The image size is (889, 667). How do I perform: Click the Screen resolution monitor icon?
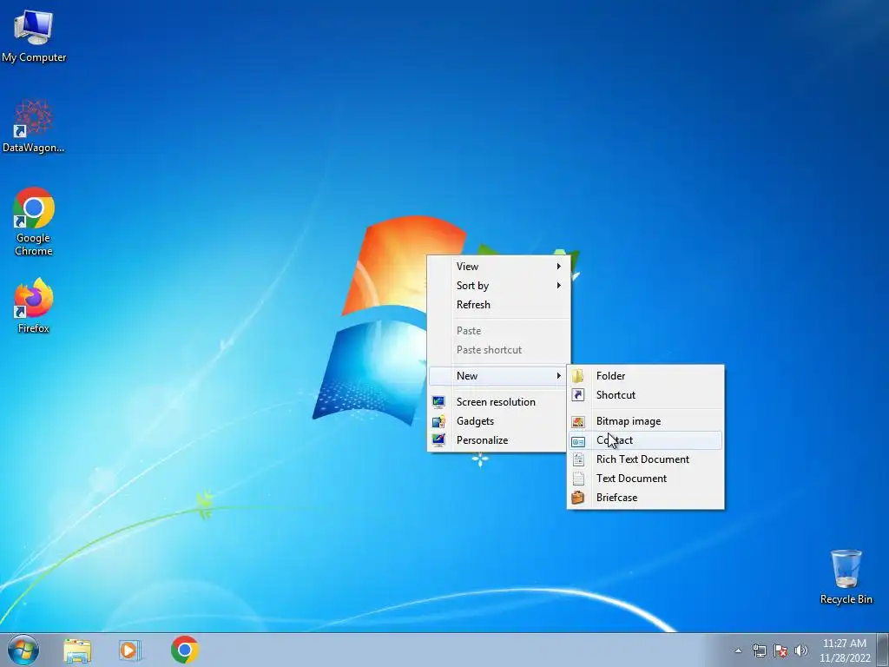(438, 401)
